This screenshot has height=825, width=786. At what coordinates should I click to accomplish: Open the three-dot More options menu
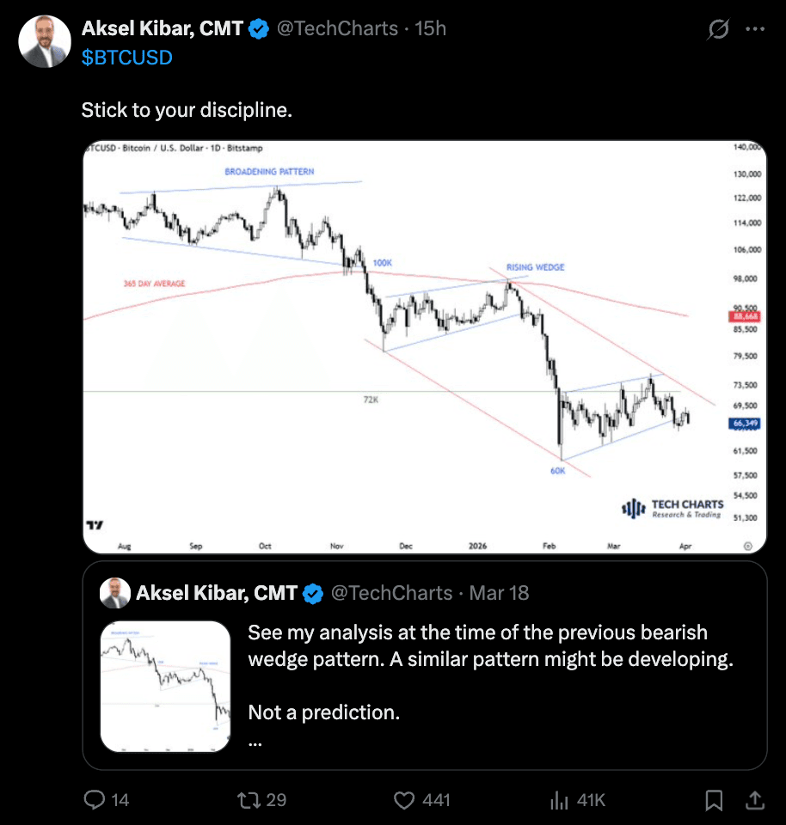(755, 29)
